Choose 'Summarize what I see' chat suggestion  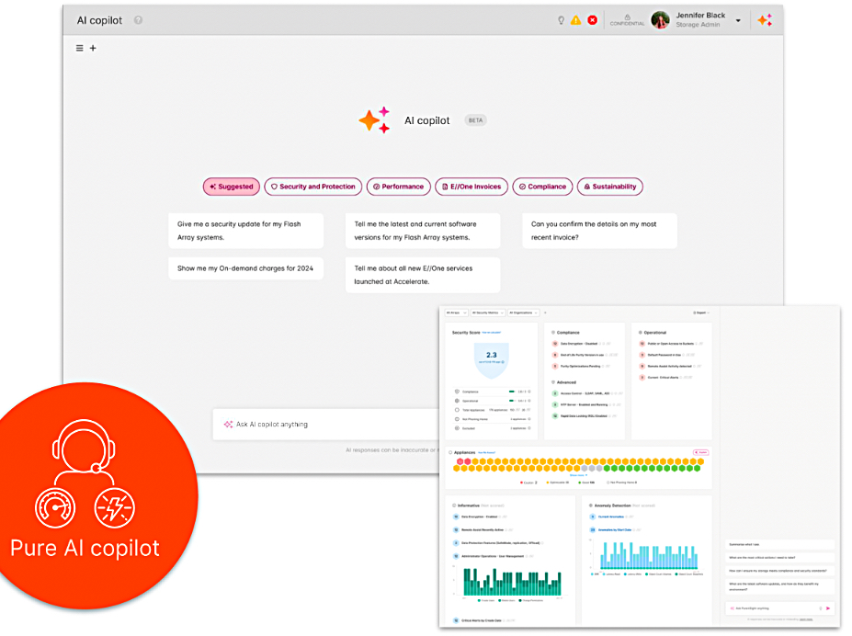tap(779, 544)
